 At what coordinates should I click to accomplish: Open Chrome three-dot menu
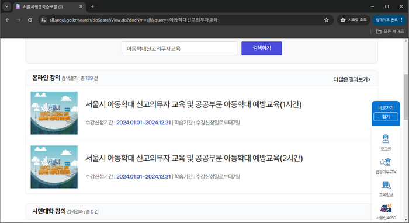[x=402, y=20]
